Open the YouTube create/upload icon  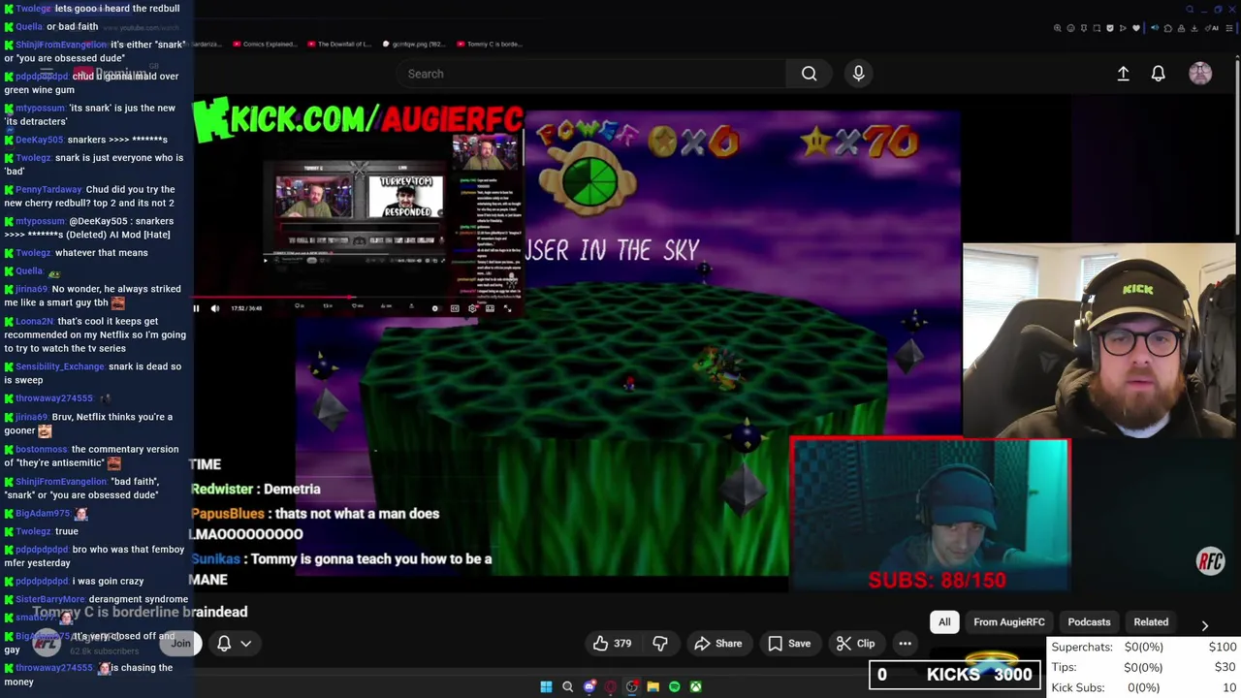[1123, 74]
